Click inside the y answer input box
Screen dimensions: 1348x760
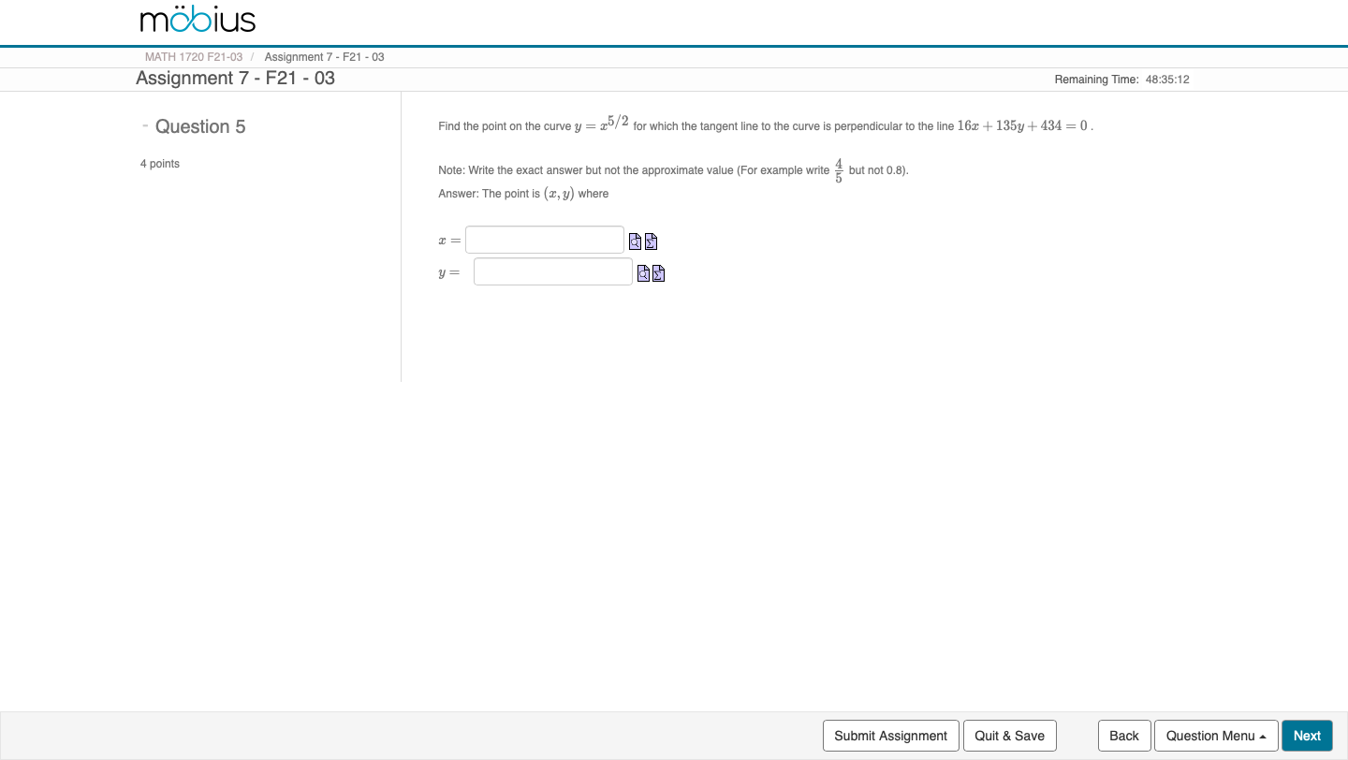552,271
